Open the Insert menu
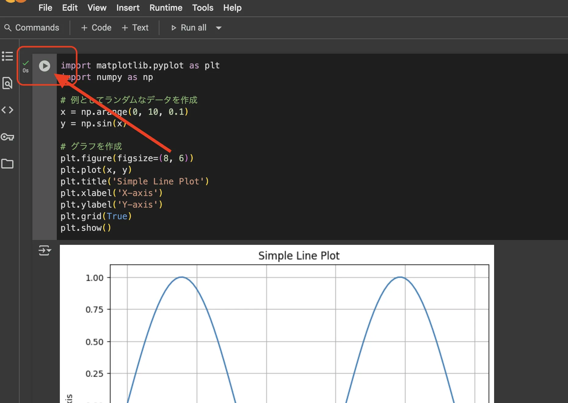568x403 pixels. tap(128, 8)
